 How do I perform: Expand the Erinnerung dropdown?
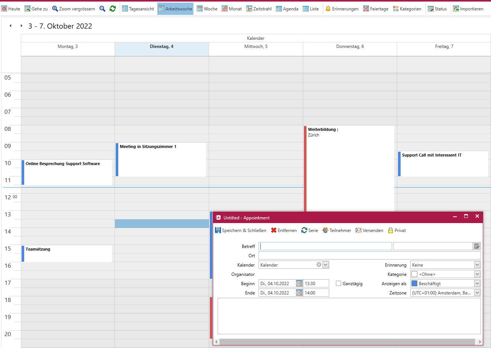(477, 265)
